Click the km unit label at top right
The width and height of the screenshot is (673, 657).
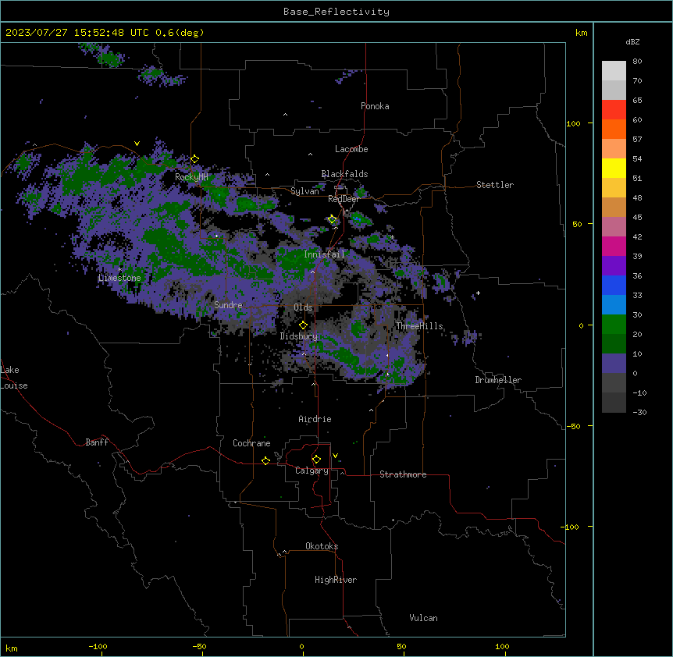[x=581, y=33]
